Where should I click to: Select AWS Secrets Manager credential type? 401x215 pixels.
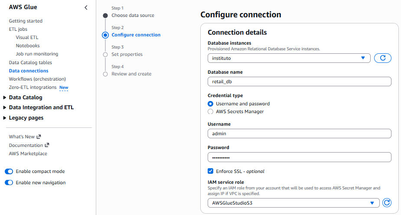(211, 111)
